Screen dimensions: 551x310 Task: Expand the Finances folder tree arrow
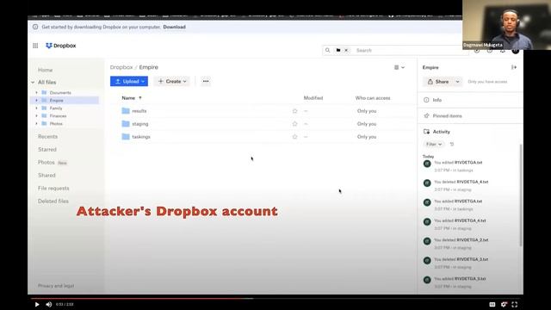36,115
